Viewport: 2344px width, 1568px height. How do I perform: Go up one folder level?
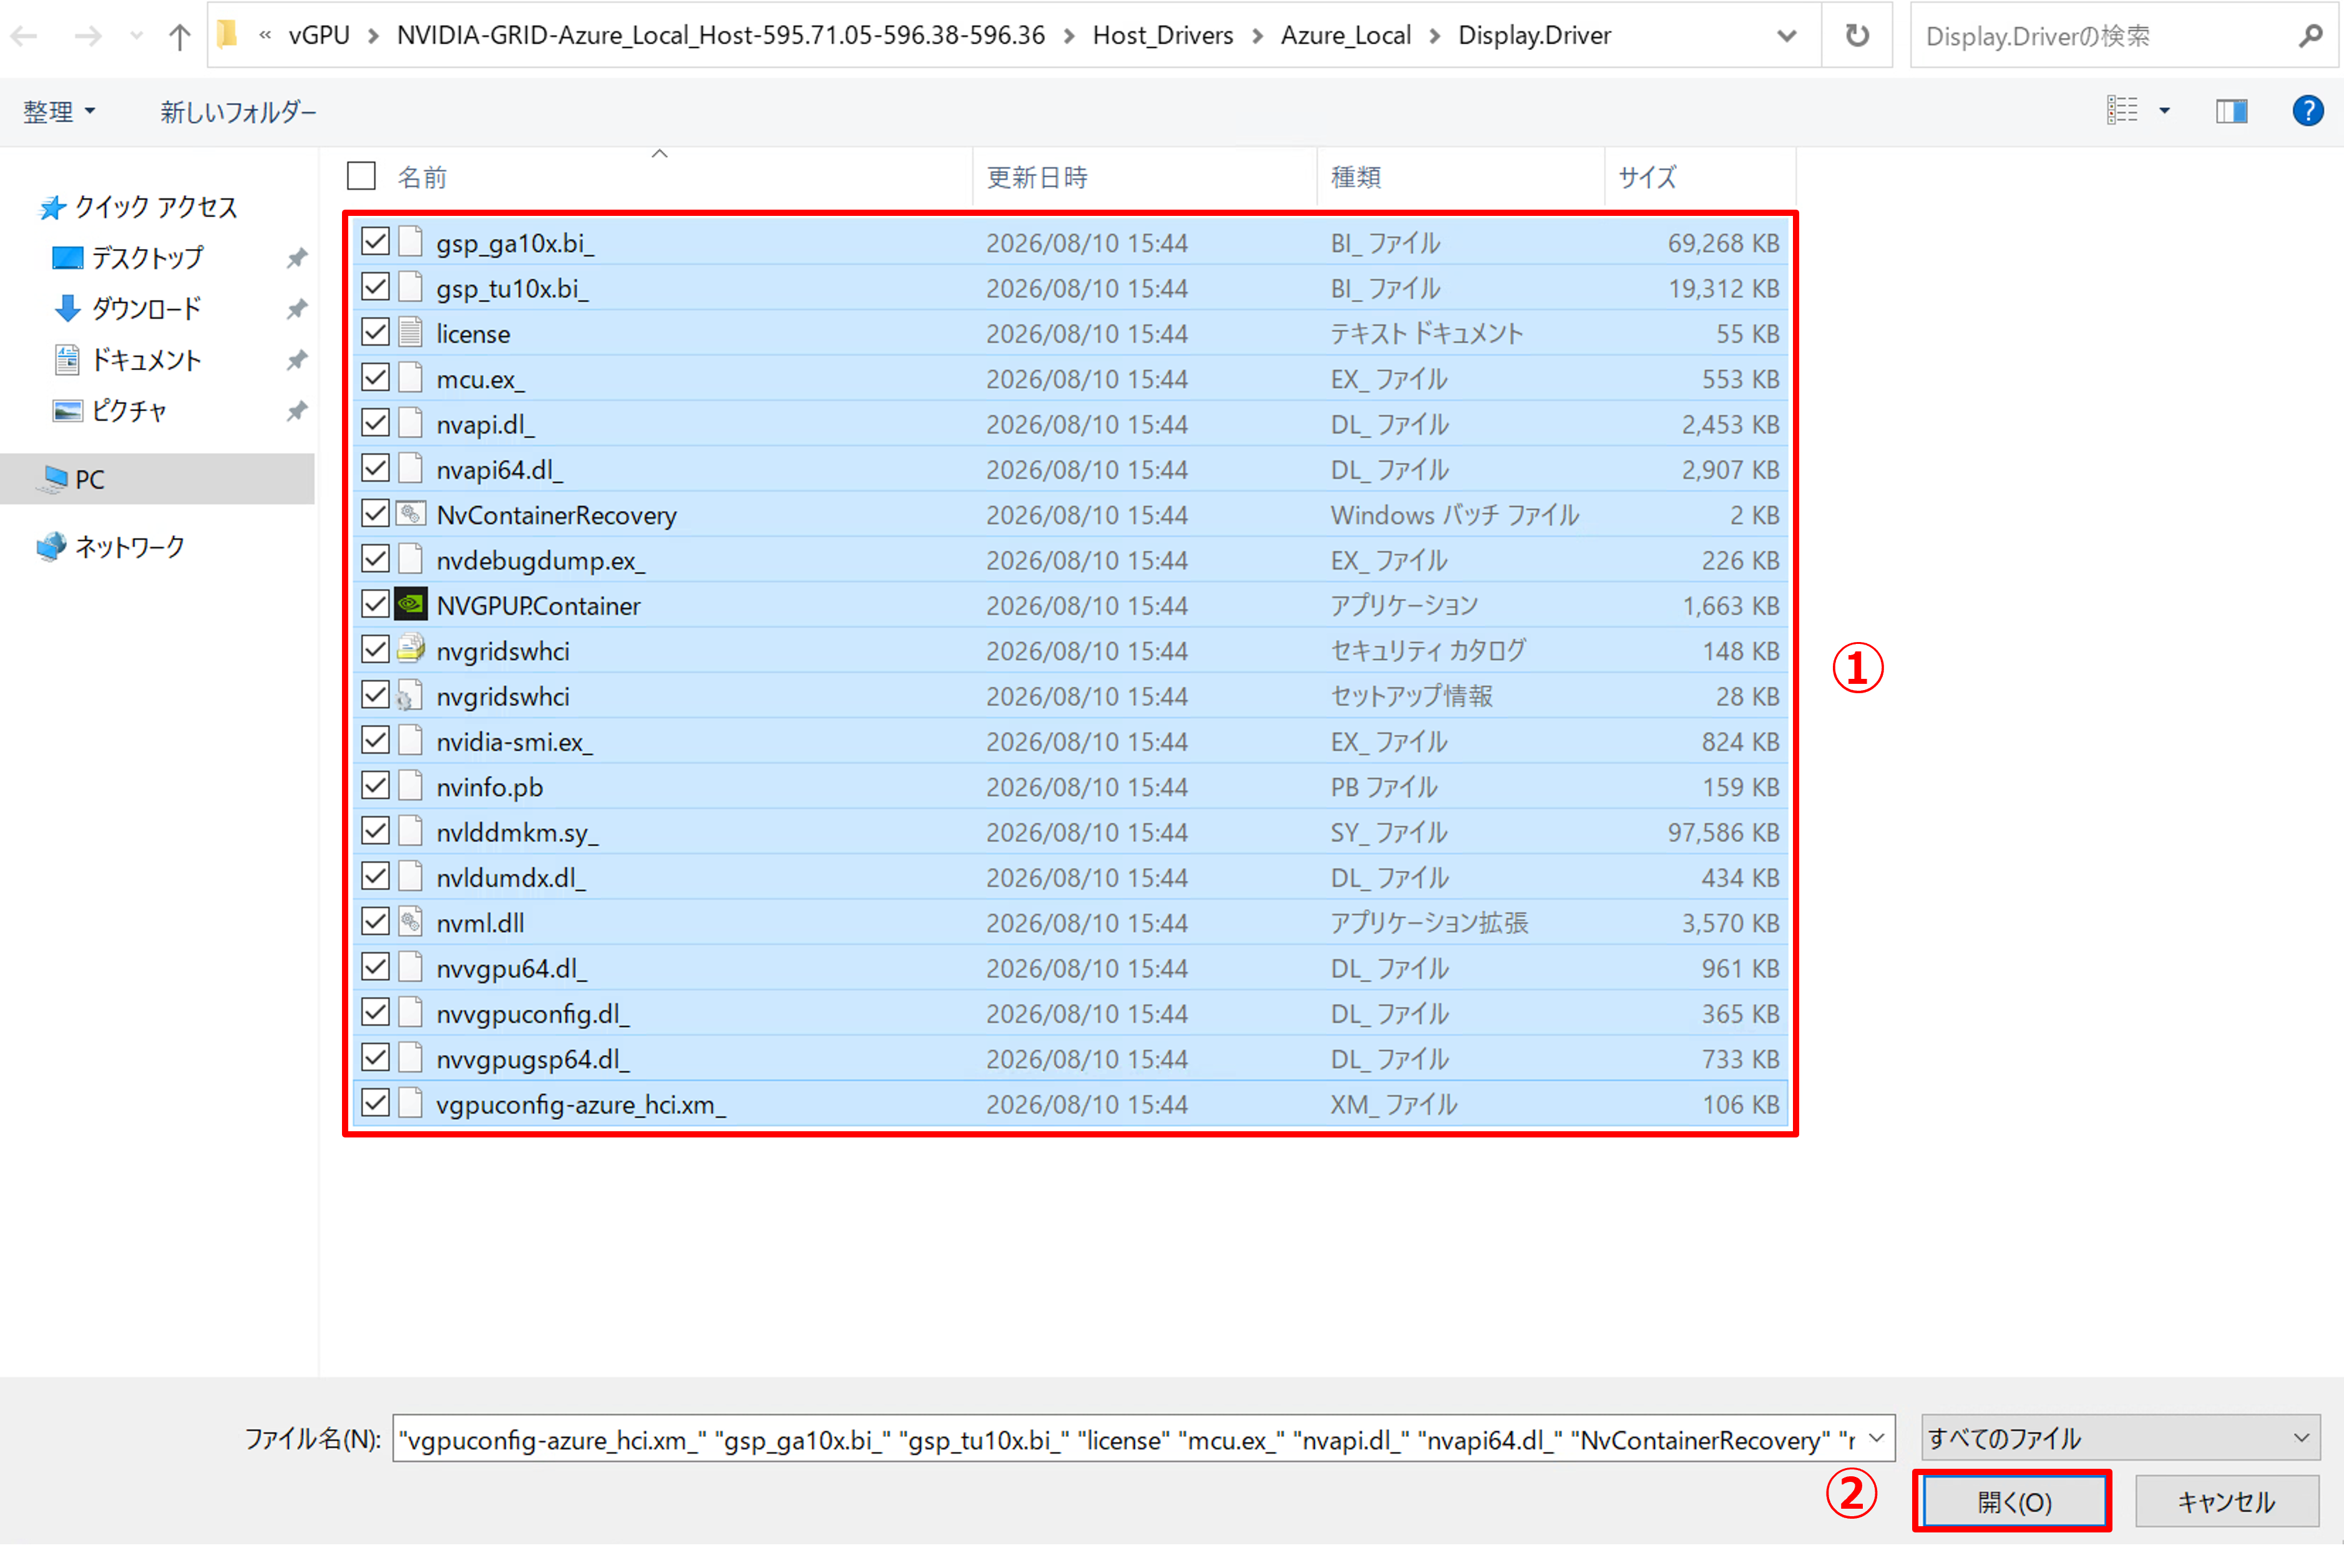point(179,37)
